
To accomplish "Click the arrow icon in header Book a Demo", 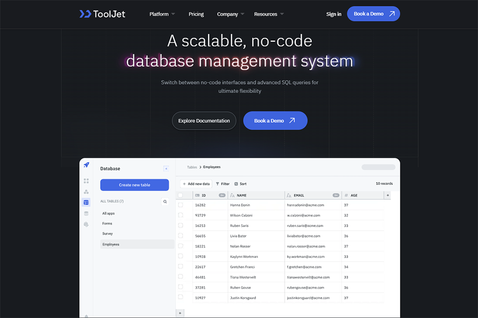I will pos(392,14).
